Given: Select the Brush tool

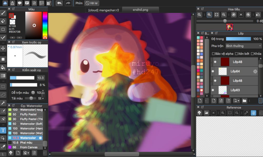Looking at the screenshot, I should click(x=3, y=13).
